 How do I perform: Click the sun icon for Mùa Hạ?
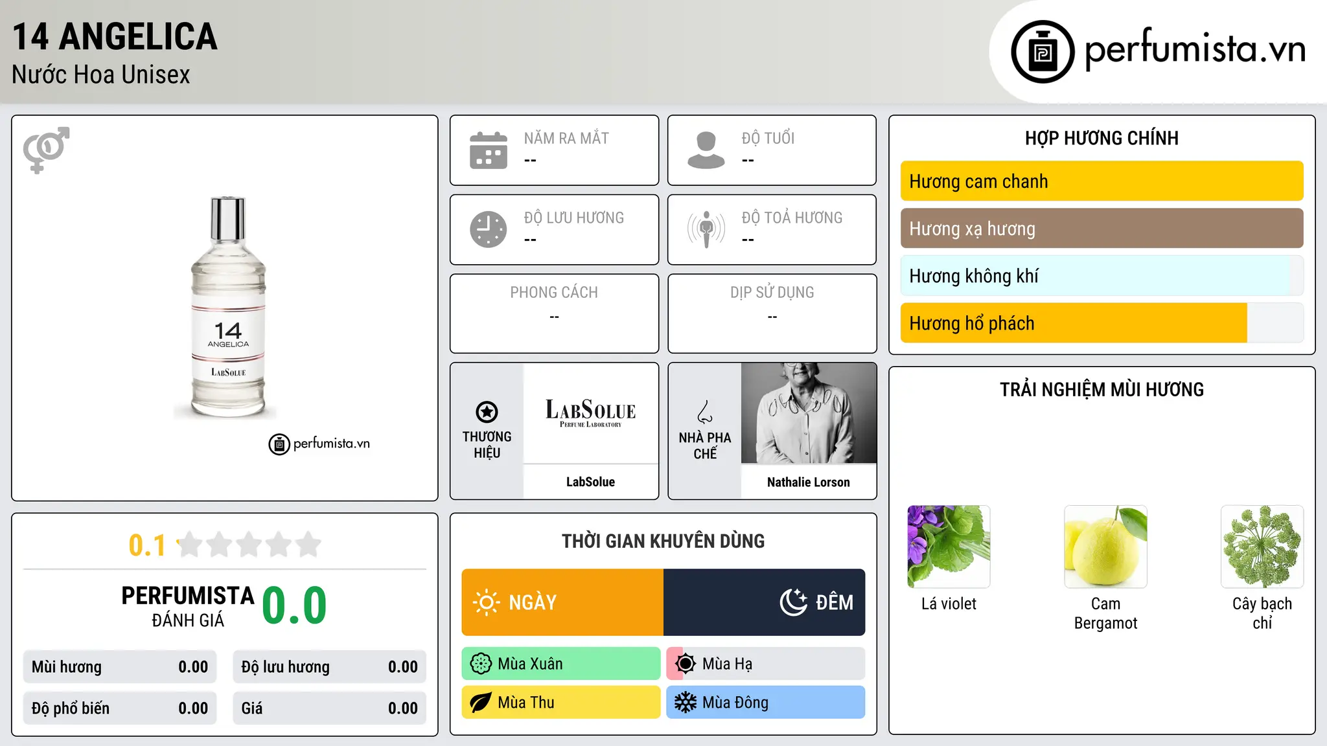tap(686, 664)
